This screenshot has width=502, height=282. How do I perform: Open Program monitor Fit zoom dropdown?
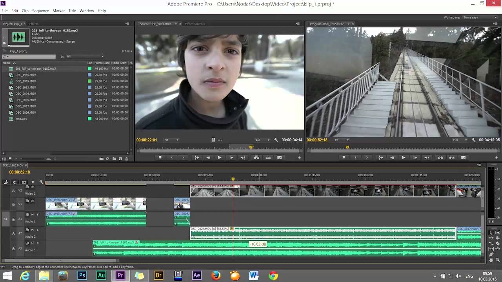pos(342,140)
